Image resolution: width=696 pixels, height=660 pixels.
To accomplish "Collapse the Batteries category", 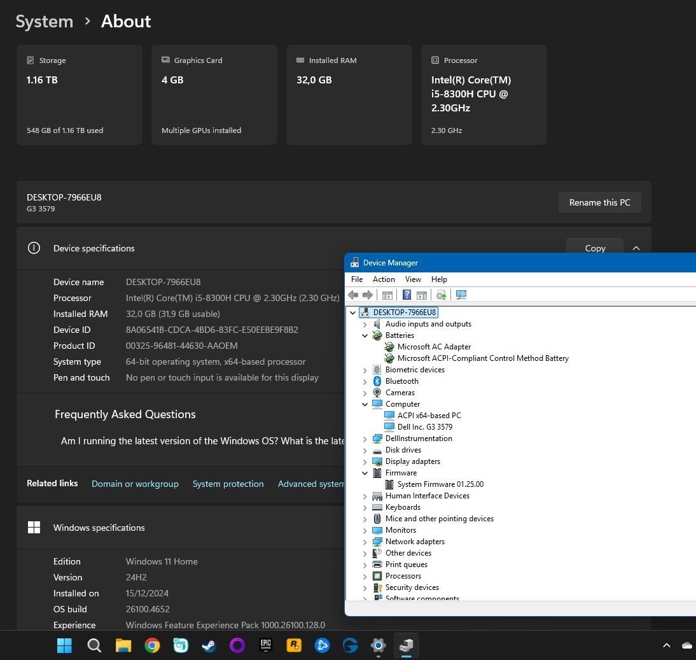I will 365,335.
